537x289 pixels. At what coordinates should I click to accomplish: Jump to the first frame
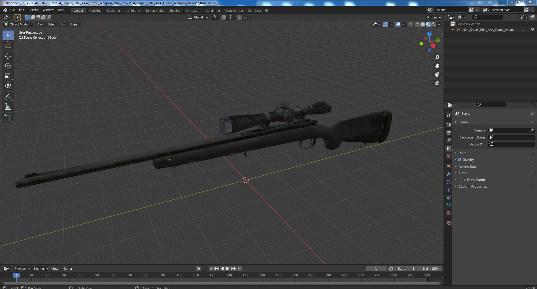(211, 269)
